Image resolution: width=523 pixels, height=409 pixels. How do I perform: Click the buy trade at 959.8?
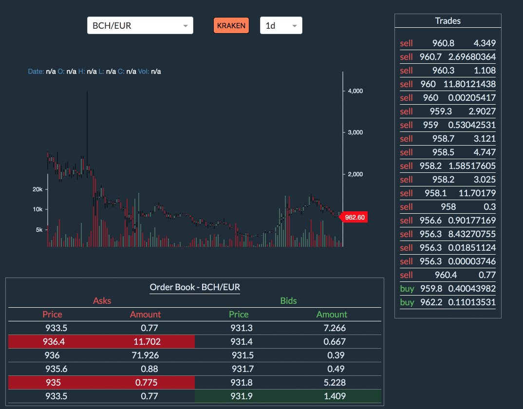pyautogui.click(x=448, y=288)
